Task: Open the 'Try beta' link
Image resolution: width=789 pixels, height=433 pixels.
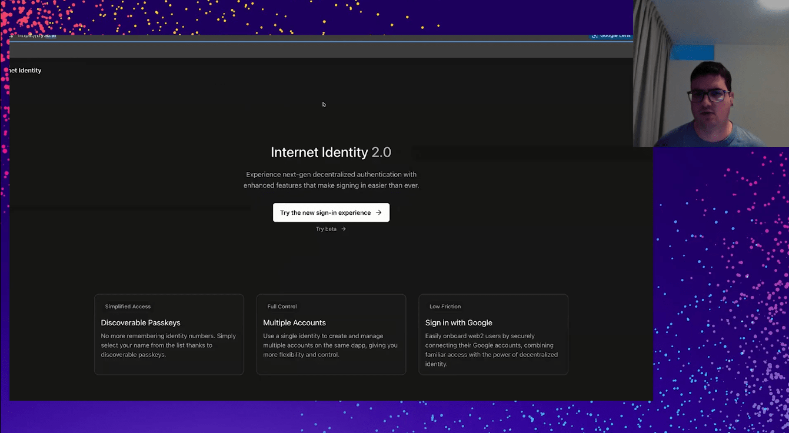Action: 331,229
